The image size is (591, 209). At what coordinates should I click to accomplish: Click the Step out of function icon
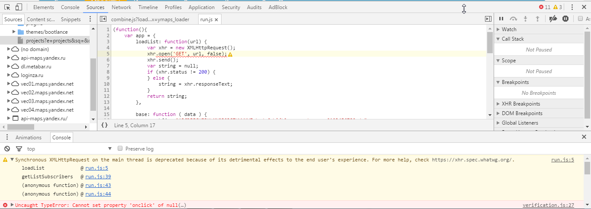click(x=538, y=19)
